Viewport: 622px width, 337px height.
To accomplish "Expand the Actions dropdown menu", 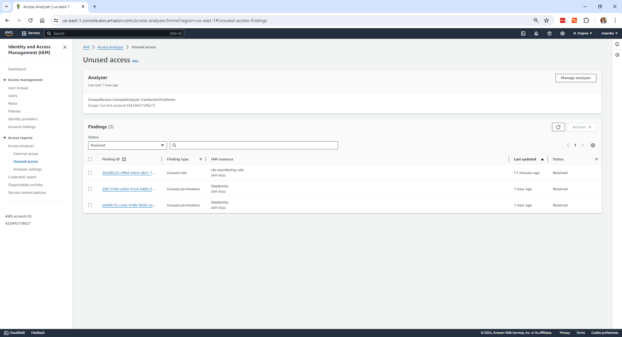I will (581, 127).
